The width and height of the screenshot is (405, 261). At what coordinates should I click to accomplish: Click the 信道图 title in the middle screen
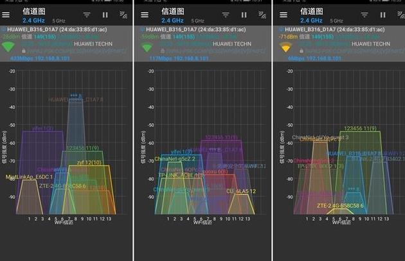click(173, 11)
